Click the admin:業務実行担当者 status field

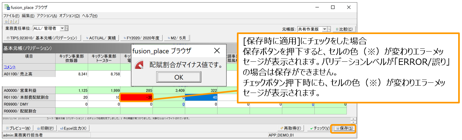tap(46, 135)
